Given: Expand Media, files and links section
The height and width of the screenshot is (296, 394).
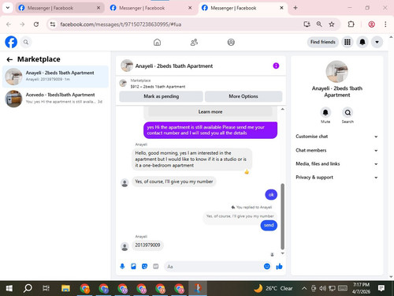Looking at the screenshot, I should coord(336,163).
